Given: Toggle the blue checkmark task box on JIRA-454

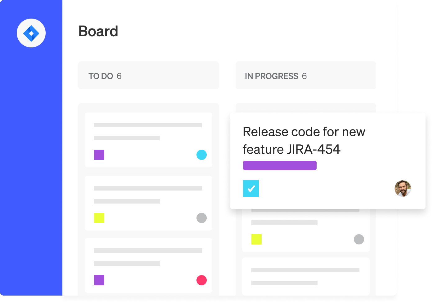Looking at the screenshot, I should coord(251,189).
